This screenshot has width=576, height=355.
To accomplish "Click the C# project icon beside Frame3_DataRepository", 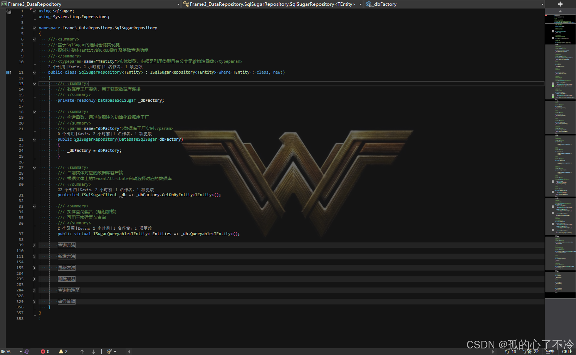I will pyautogui.click(x=4, y=4).
